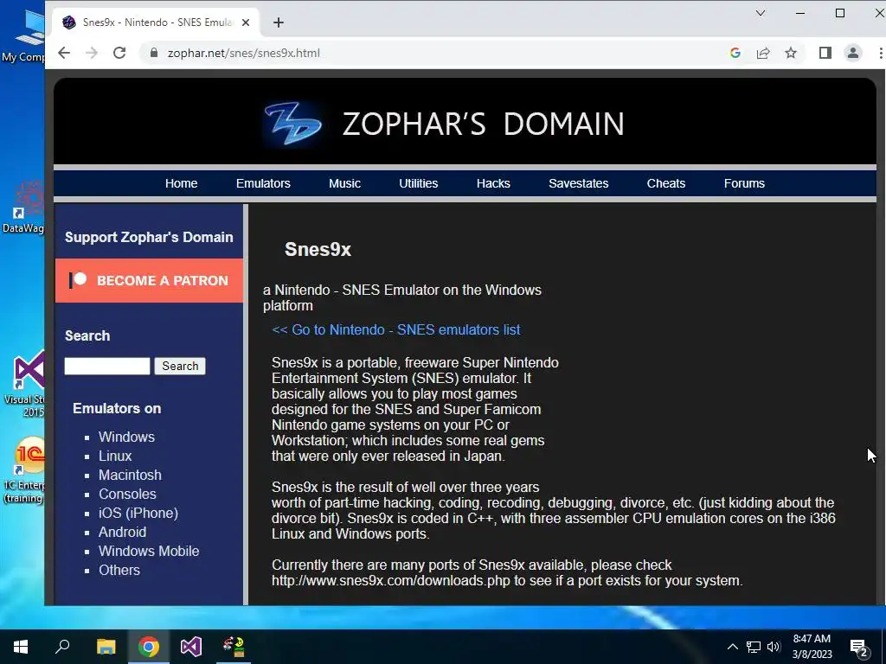
Task: Open a new tab with the plus button
Action: [278, 22]
